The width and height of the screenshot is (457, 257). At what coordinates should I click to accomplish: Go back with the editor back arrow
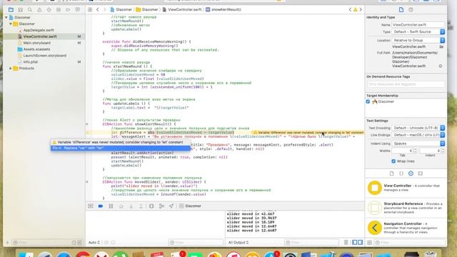point(98,9)
